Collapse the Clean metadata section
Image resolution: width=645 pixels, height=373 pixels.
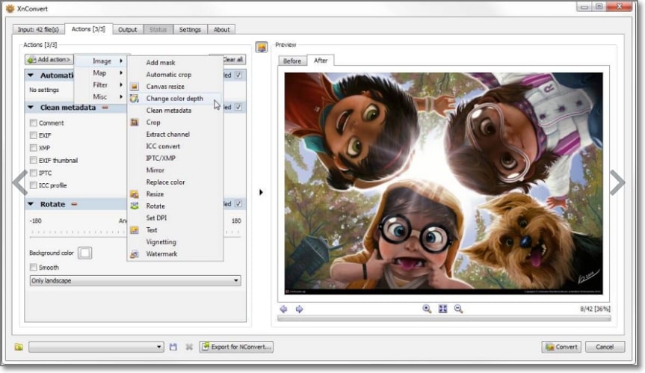[31, 108]
